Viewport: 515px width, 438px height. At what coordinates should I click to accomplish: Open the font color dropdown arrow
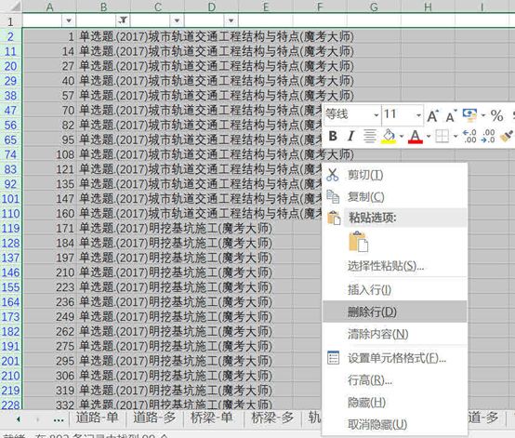(429, 136)
